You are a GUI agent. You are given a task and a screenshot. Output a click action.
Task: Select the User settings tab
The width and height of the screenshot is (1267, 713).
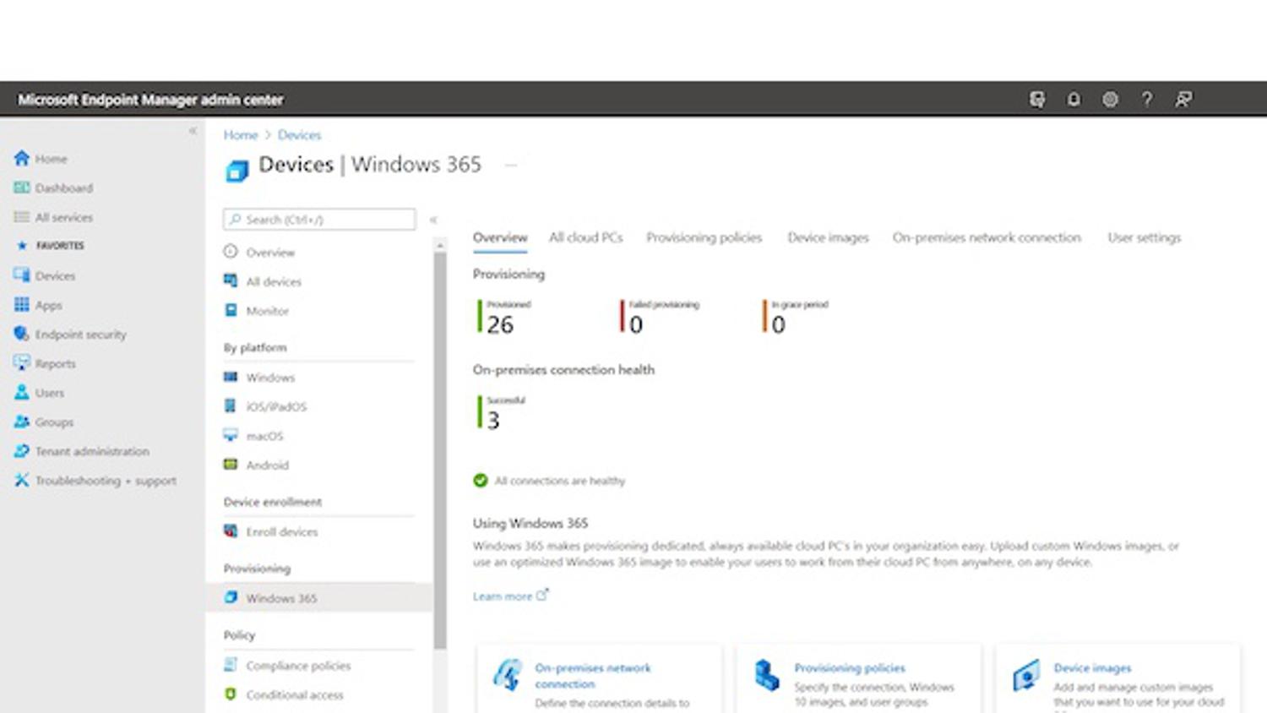(x=1144, y=238)
